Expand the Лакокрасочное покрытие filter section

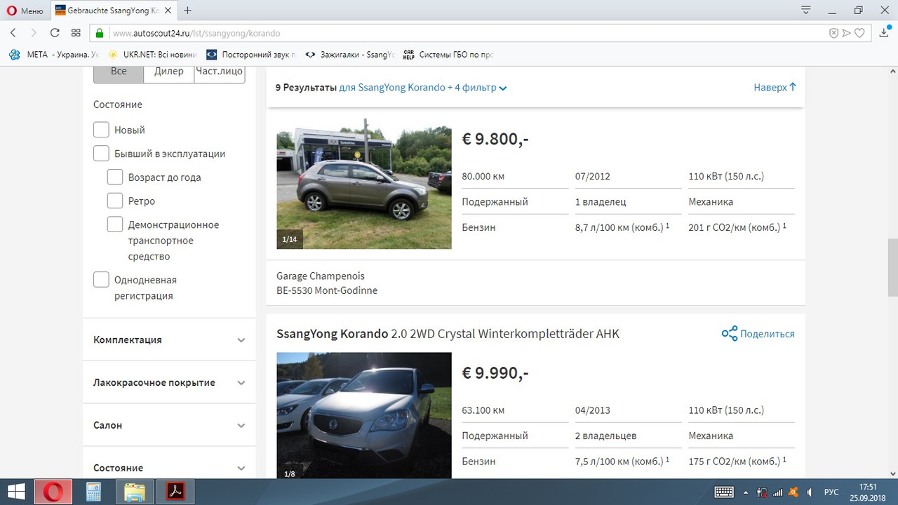(169, 382)
